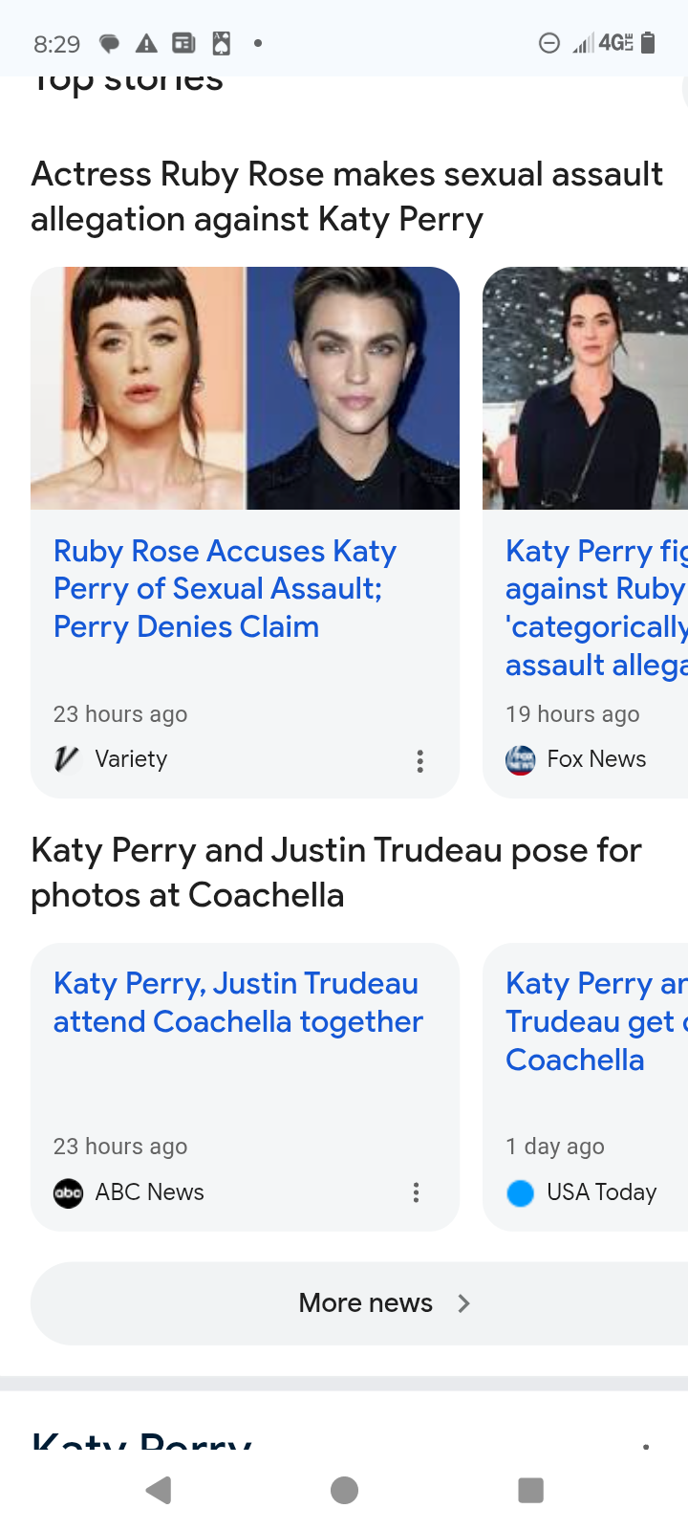688x1530 pixels.
Task: Tap the ABC News publisher logo
Action: pyautogui.click(x=68, y=1192)
